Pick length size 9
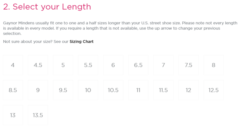 point(38,90)
